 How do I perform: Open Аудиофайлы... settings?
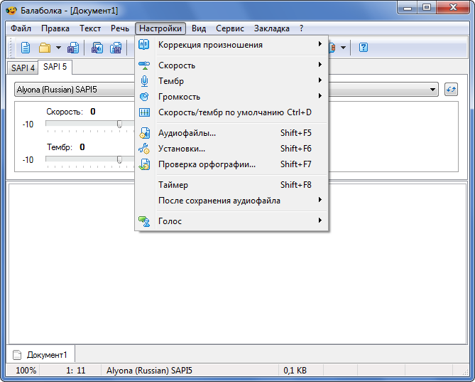[x=231, y=133]
